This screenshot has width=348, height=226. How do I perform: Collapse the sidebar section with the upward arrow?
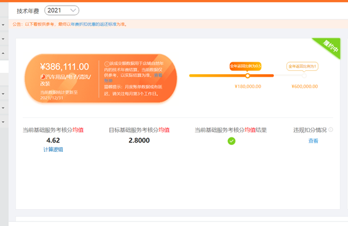click(3, 53)
